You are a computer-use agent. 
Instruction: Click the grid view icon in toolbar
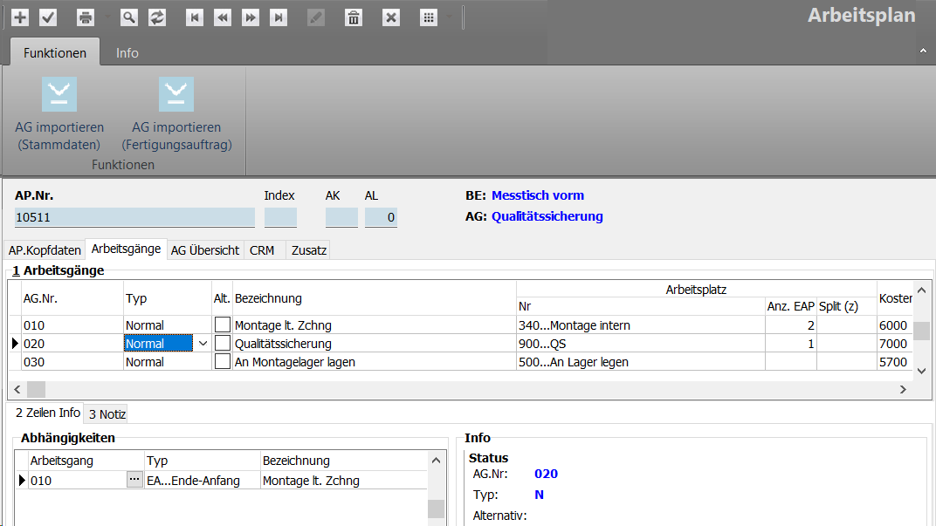(429, 17)
